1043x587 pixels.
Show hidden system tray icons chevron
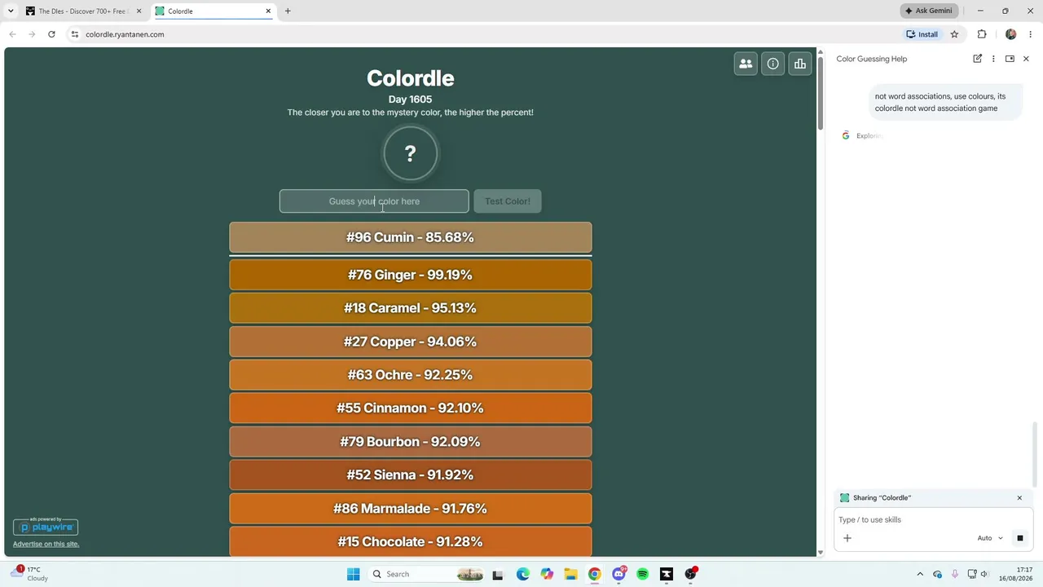pos(920,574)
